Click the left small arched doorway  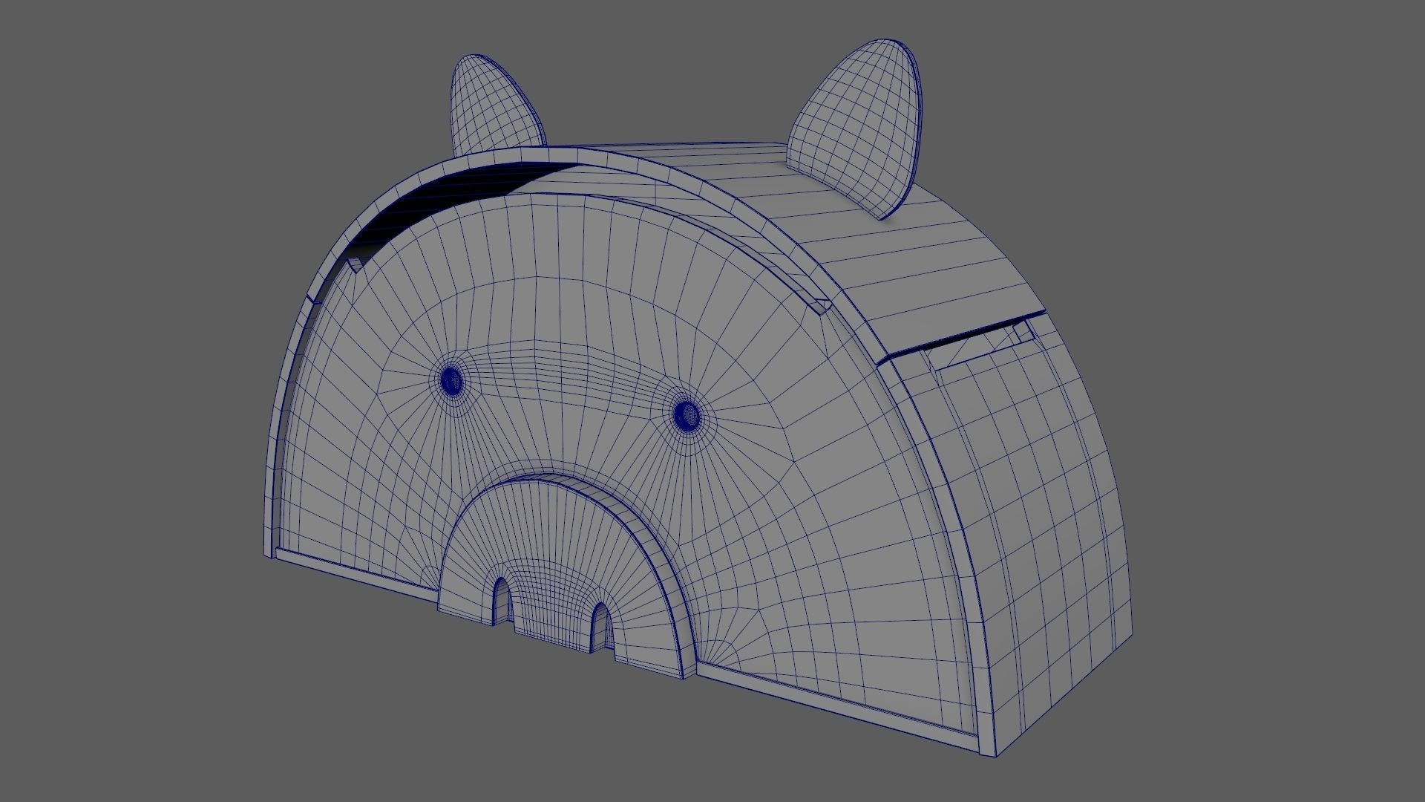[x=502, y=600]
